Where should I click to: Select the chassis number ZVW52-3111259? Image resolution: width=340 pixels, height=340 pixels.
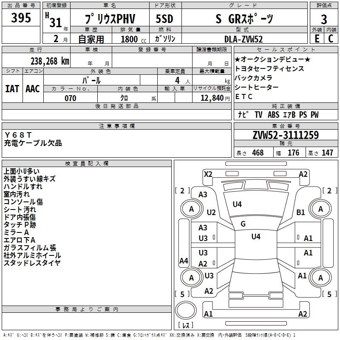(x=286, y=136)
